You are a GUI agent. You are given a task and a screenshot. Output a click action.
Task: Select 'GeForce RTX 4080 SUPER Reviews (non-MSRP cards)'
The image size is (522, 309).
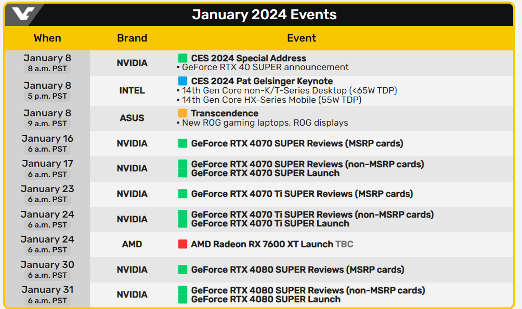(x=308, y=290)
